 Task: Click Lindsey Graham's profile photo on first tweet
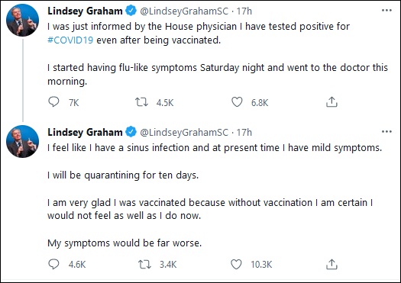pos(22,20)
